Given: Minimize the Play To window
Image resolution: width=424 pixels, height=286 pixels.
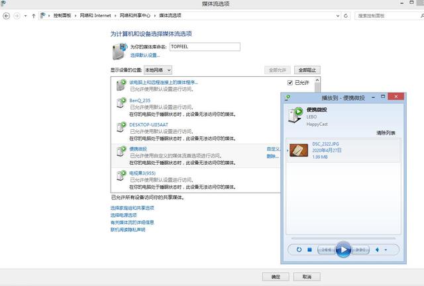Looking at the screenshot, I should point(373,97).
